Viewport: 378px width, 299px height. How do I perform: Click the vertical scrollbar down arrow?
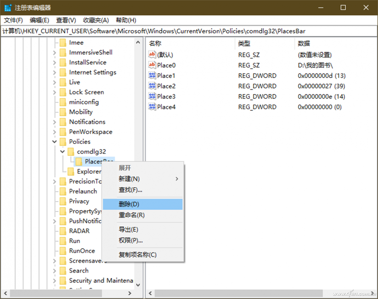pyautogui.click(x=138, y=285)
